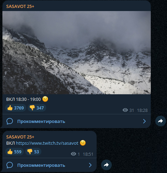Click the comment bubble icon under the 18:28 post
The height and width of the screenshot is (173, 167).
pos(10,121)
